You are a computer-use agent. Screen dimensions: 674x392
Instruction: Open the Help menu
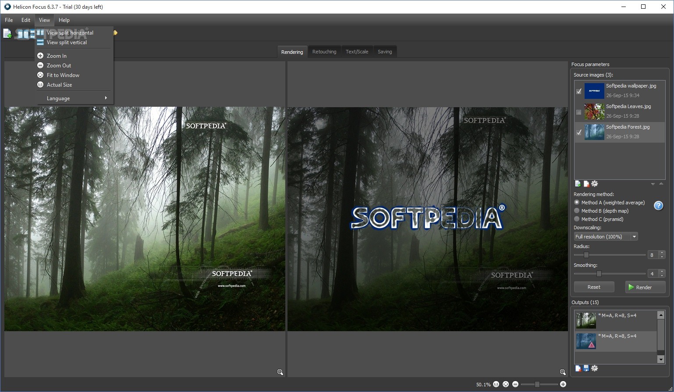point(64,20)
